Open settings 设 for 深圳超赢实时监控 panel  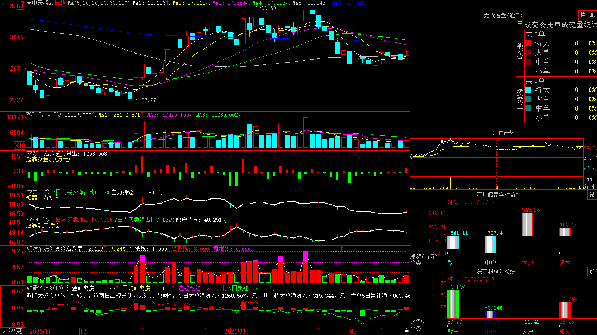coord(592,195)
